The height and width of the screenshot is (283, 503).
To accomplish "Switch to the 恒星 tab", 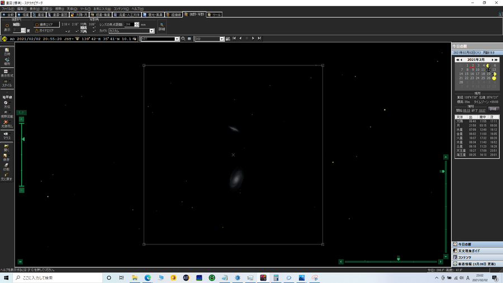I will (23, 15).
